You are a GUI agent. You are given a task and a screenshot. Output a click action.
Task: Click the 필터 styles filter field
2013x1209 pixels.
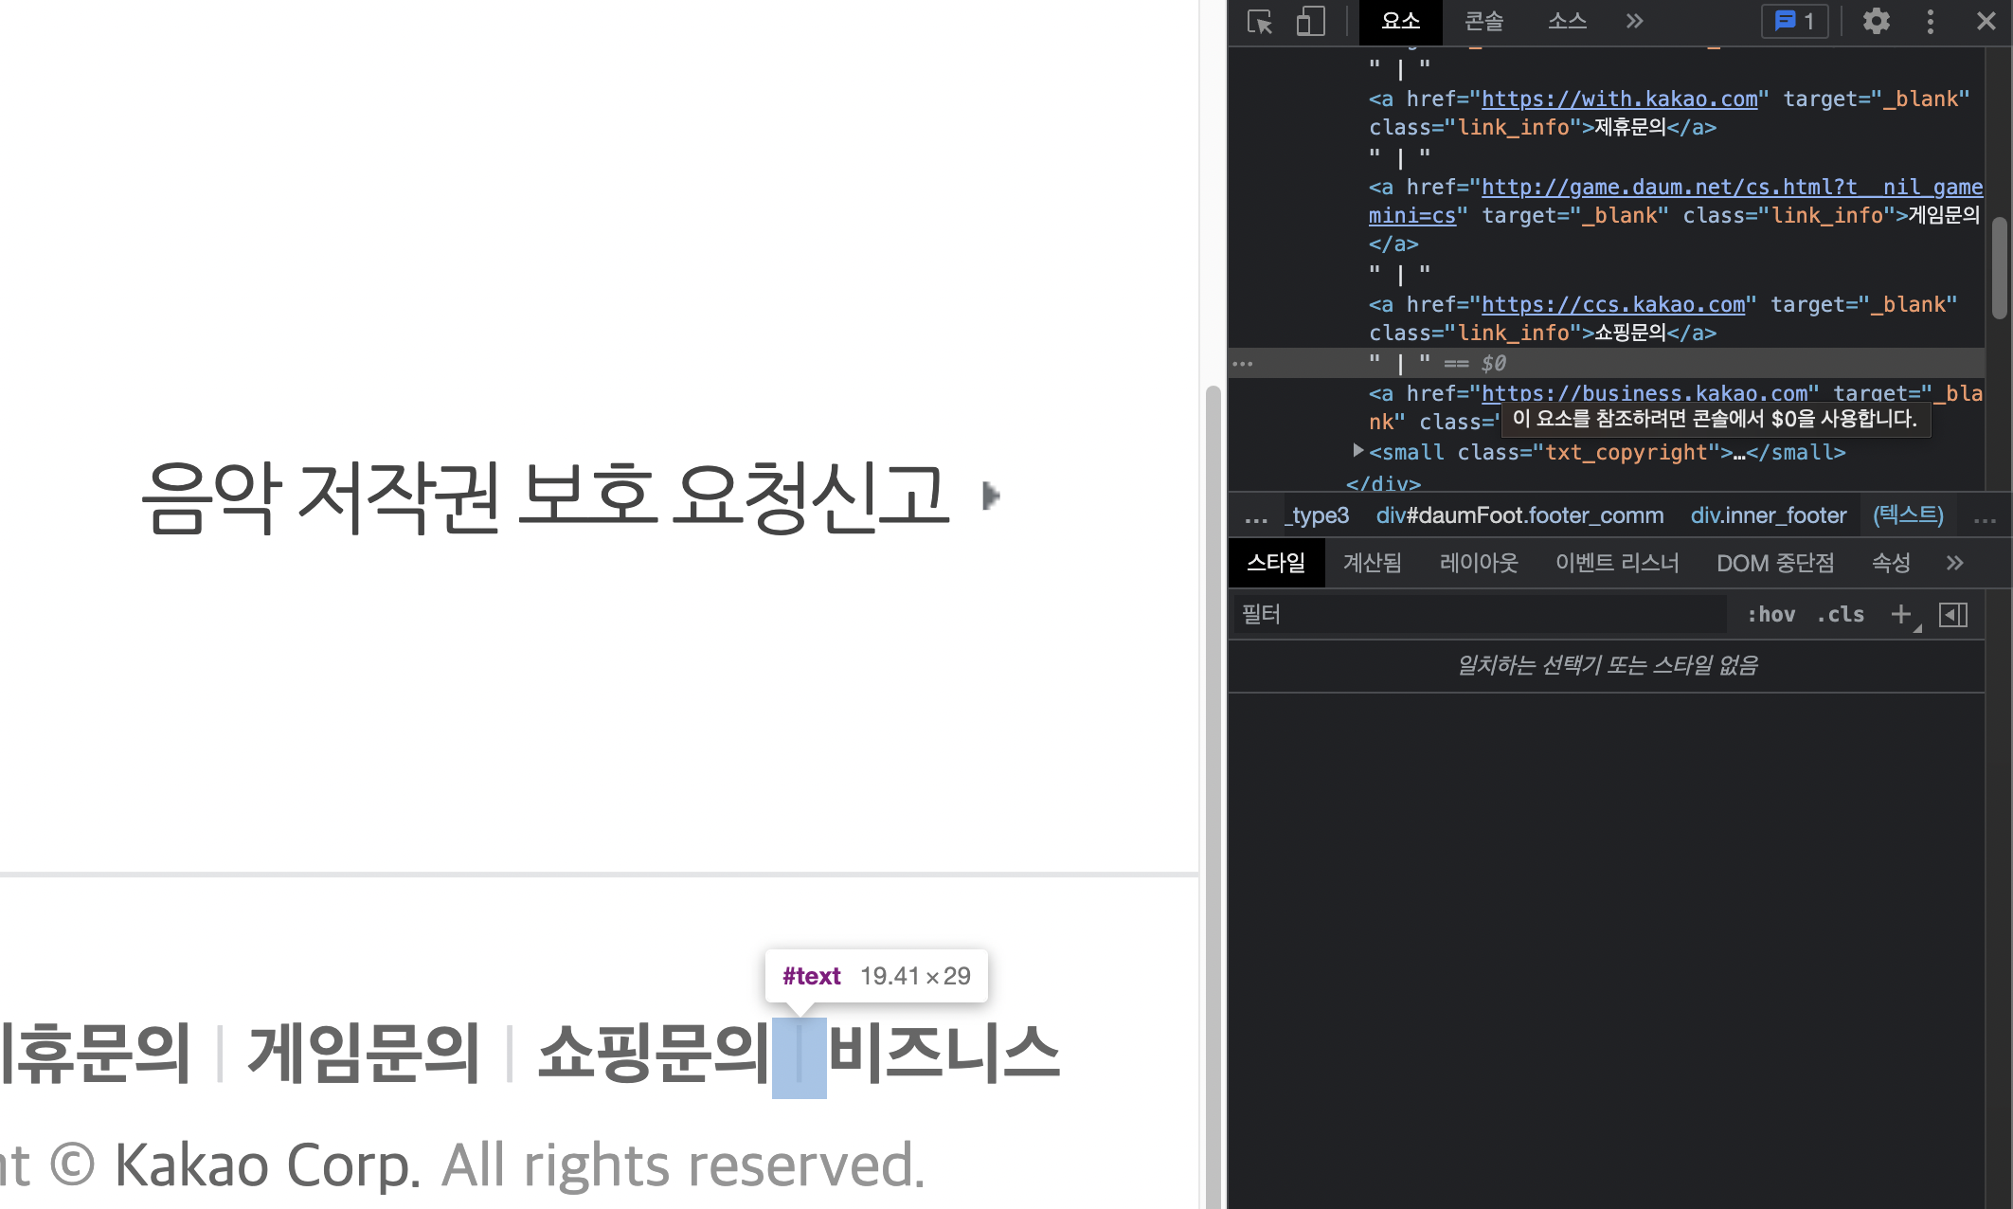(1480, 615)
